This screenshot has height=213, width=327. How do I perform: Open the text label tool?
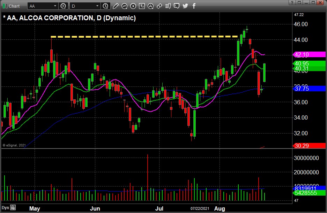tap(142, 6)
